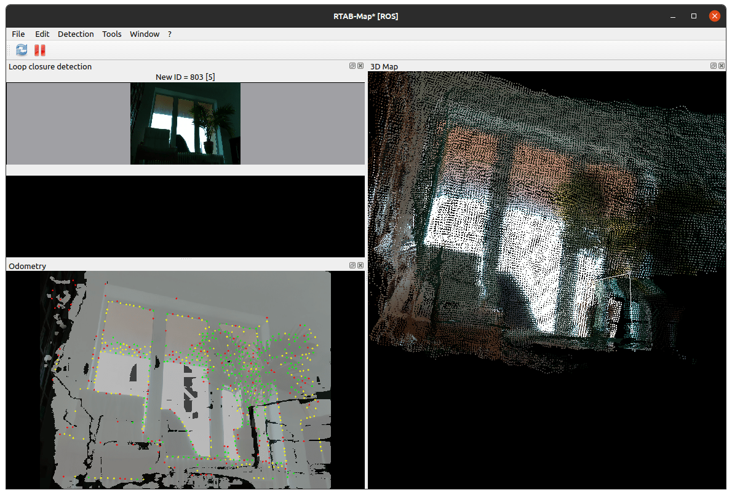Image resolution: width=732 pixels, height=495 pixels.
Task: Show the Window menu
Action: tap(145, 34)
